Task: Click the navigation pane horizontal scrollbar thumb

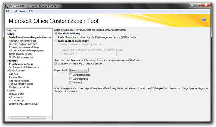Action: [28, 118]
